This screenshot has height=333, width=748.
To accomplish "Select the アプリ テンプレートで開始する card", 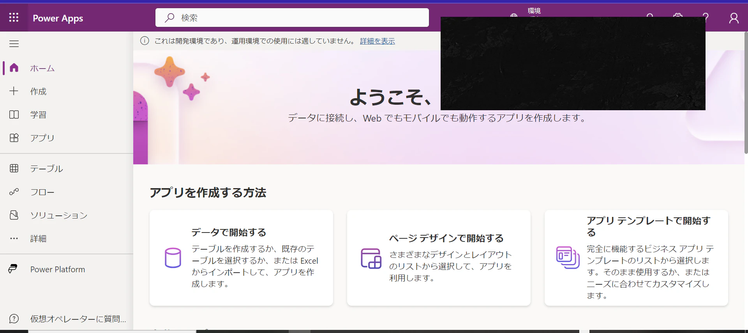I will 636,258.
